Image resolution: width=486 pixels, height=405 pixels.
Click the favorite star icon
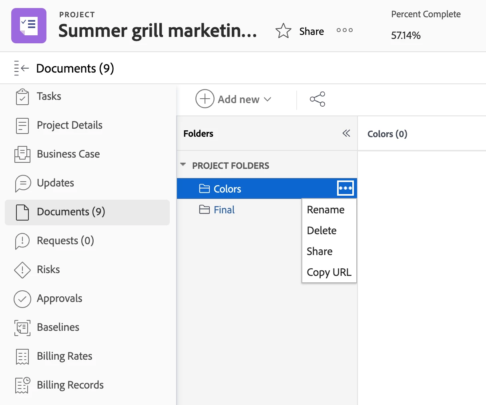coord(283,31)
